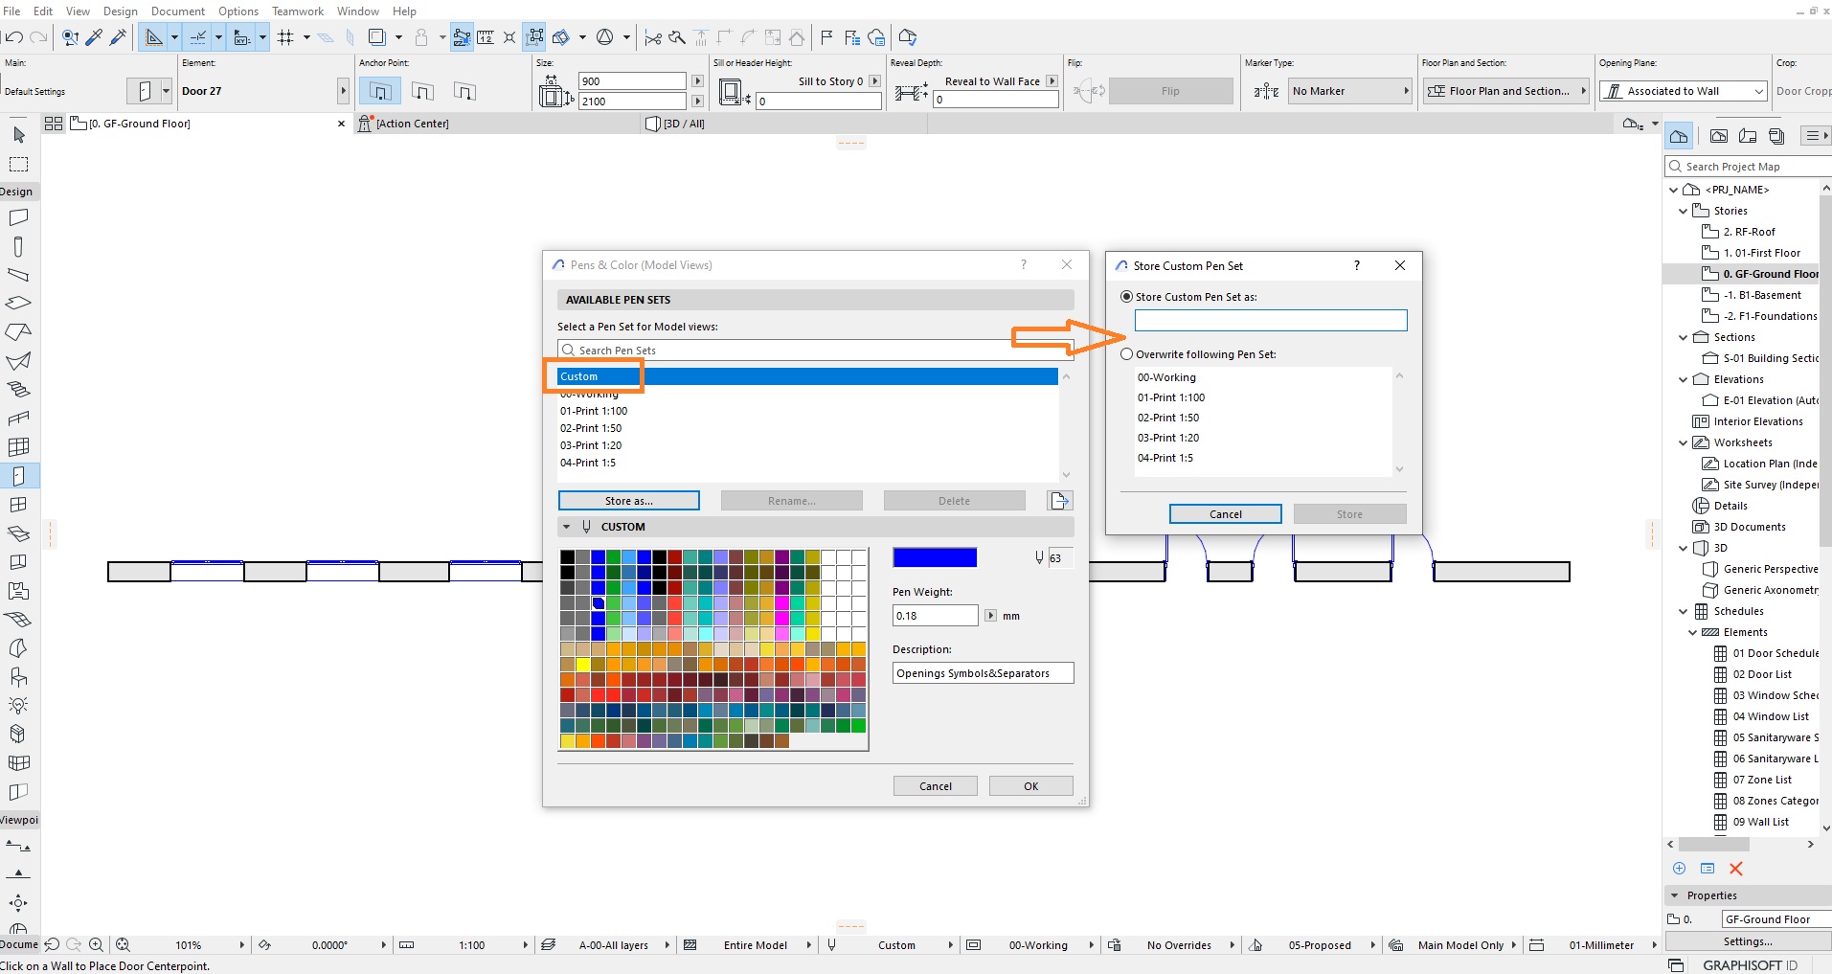Collapse the Schedules tree node
The image size is (1832, 974).
pos(1684,611)
